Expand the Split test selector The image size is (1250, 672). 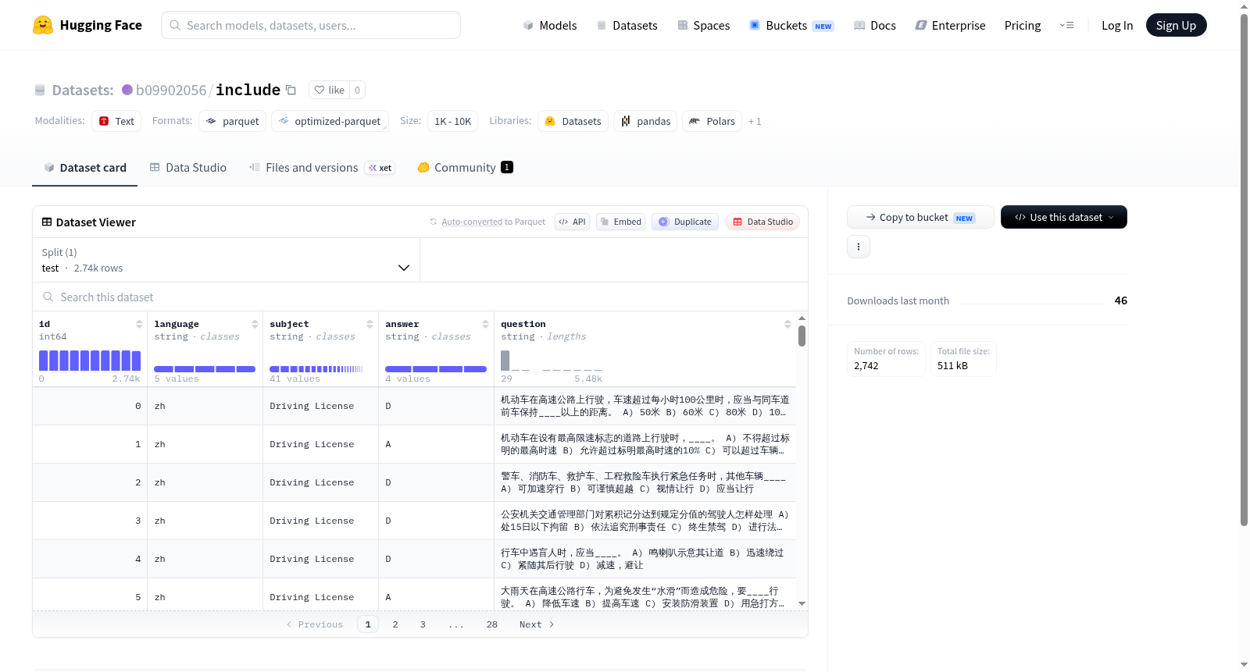226,260
